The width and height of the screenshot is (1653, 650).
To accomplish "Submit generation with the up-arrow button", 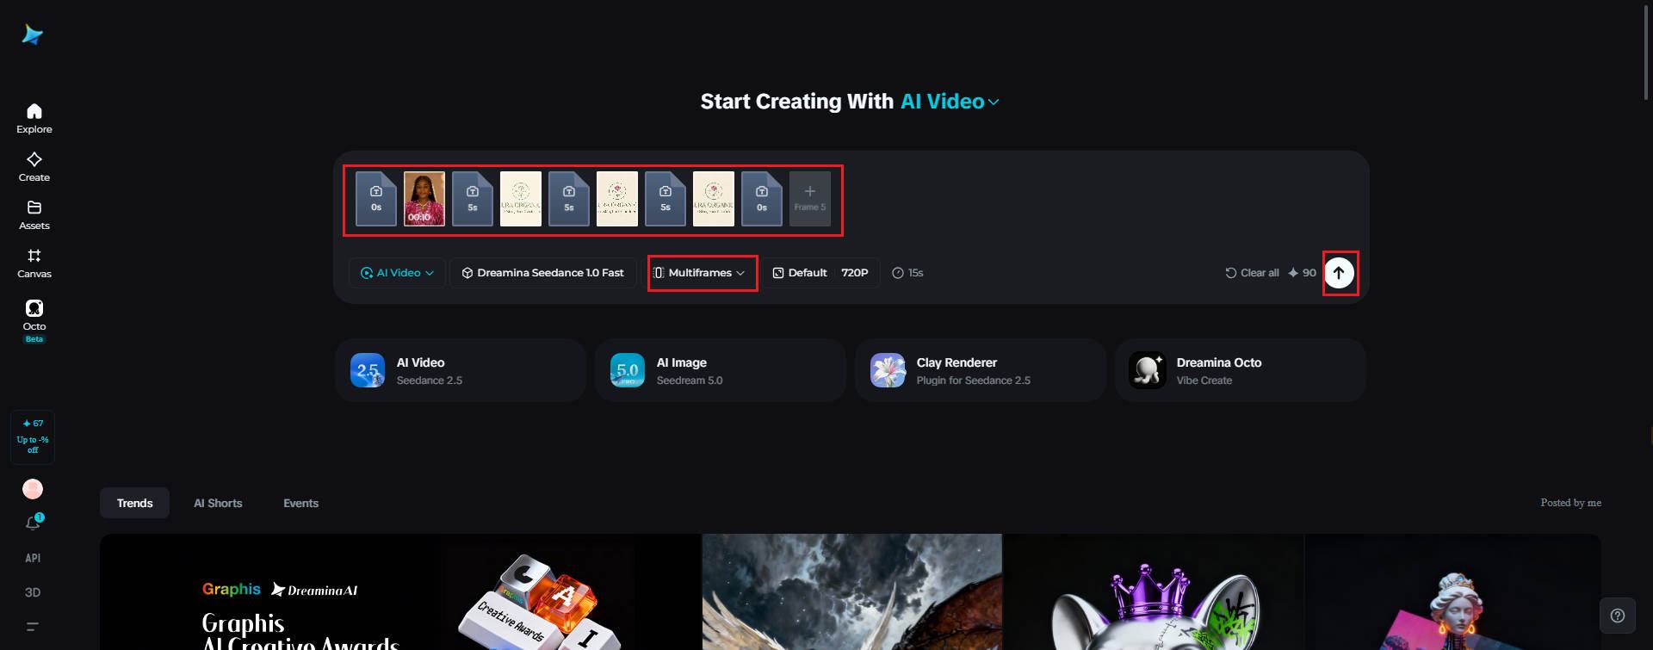I will pos(1339,273).
